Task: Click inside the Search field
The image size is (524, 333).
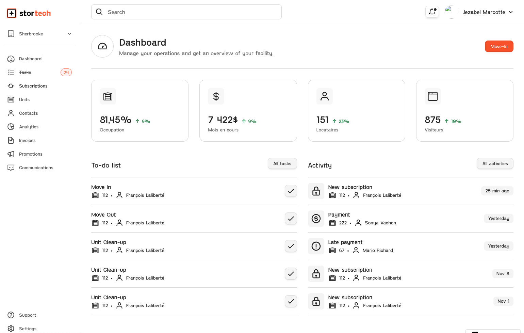Action: 186,12
